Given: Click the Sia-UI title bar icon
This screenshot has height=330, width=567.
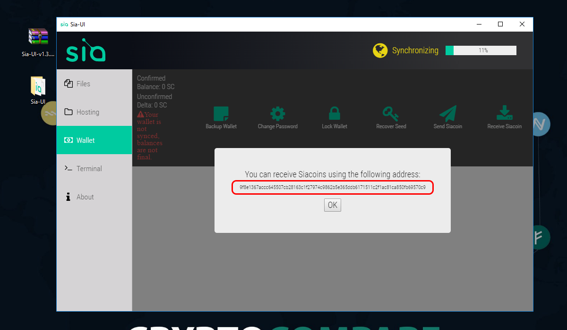Looking at the screenshot, I should coord(63,24).
